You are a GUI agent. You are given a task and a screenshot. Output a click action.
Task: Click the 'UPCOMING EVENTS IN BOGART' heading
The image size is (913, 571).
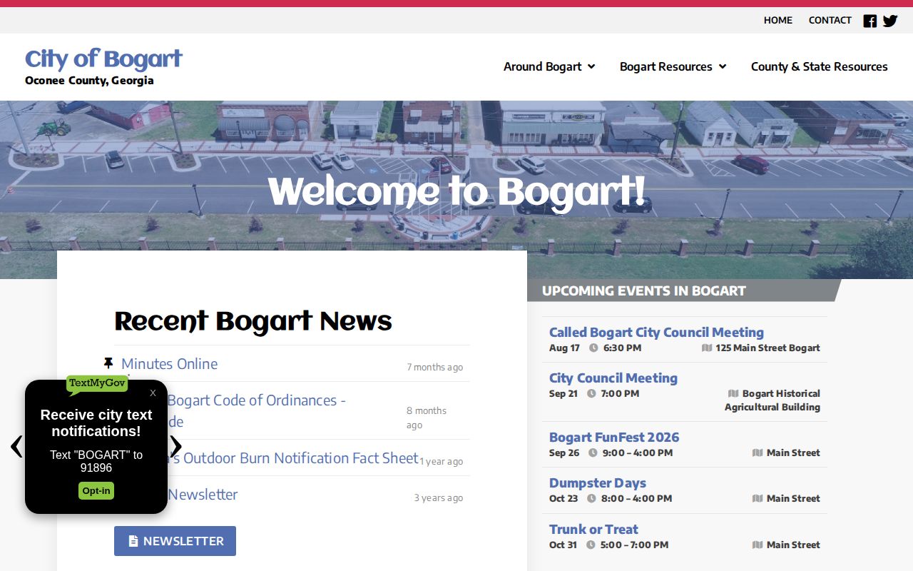point(644,290)
